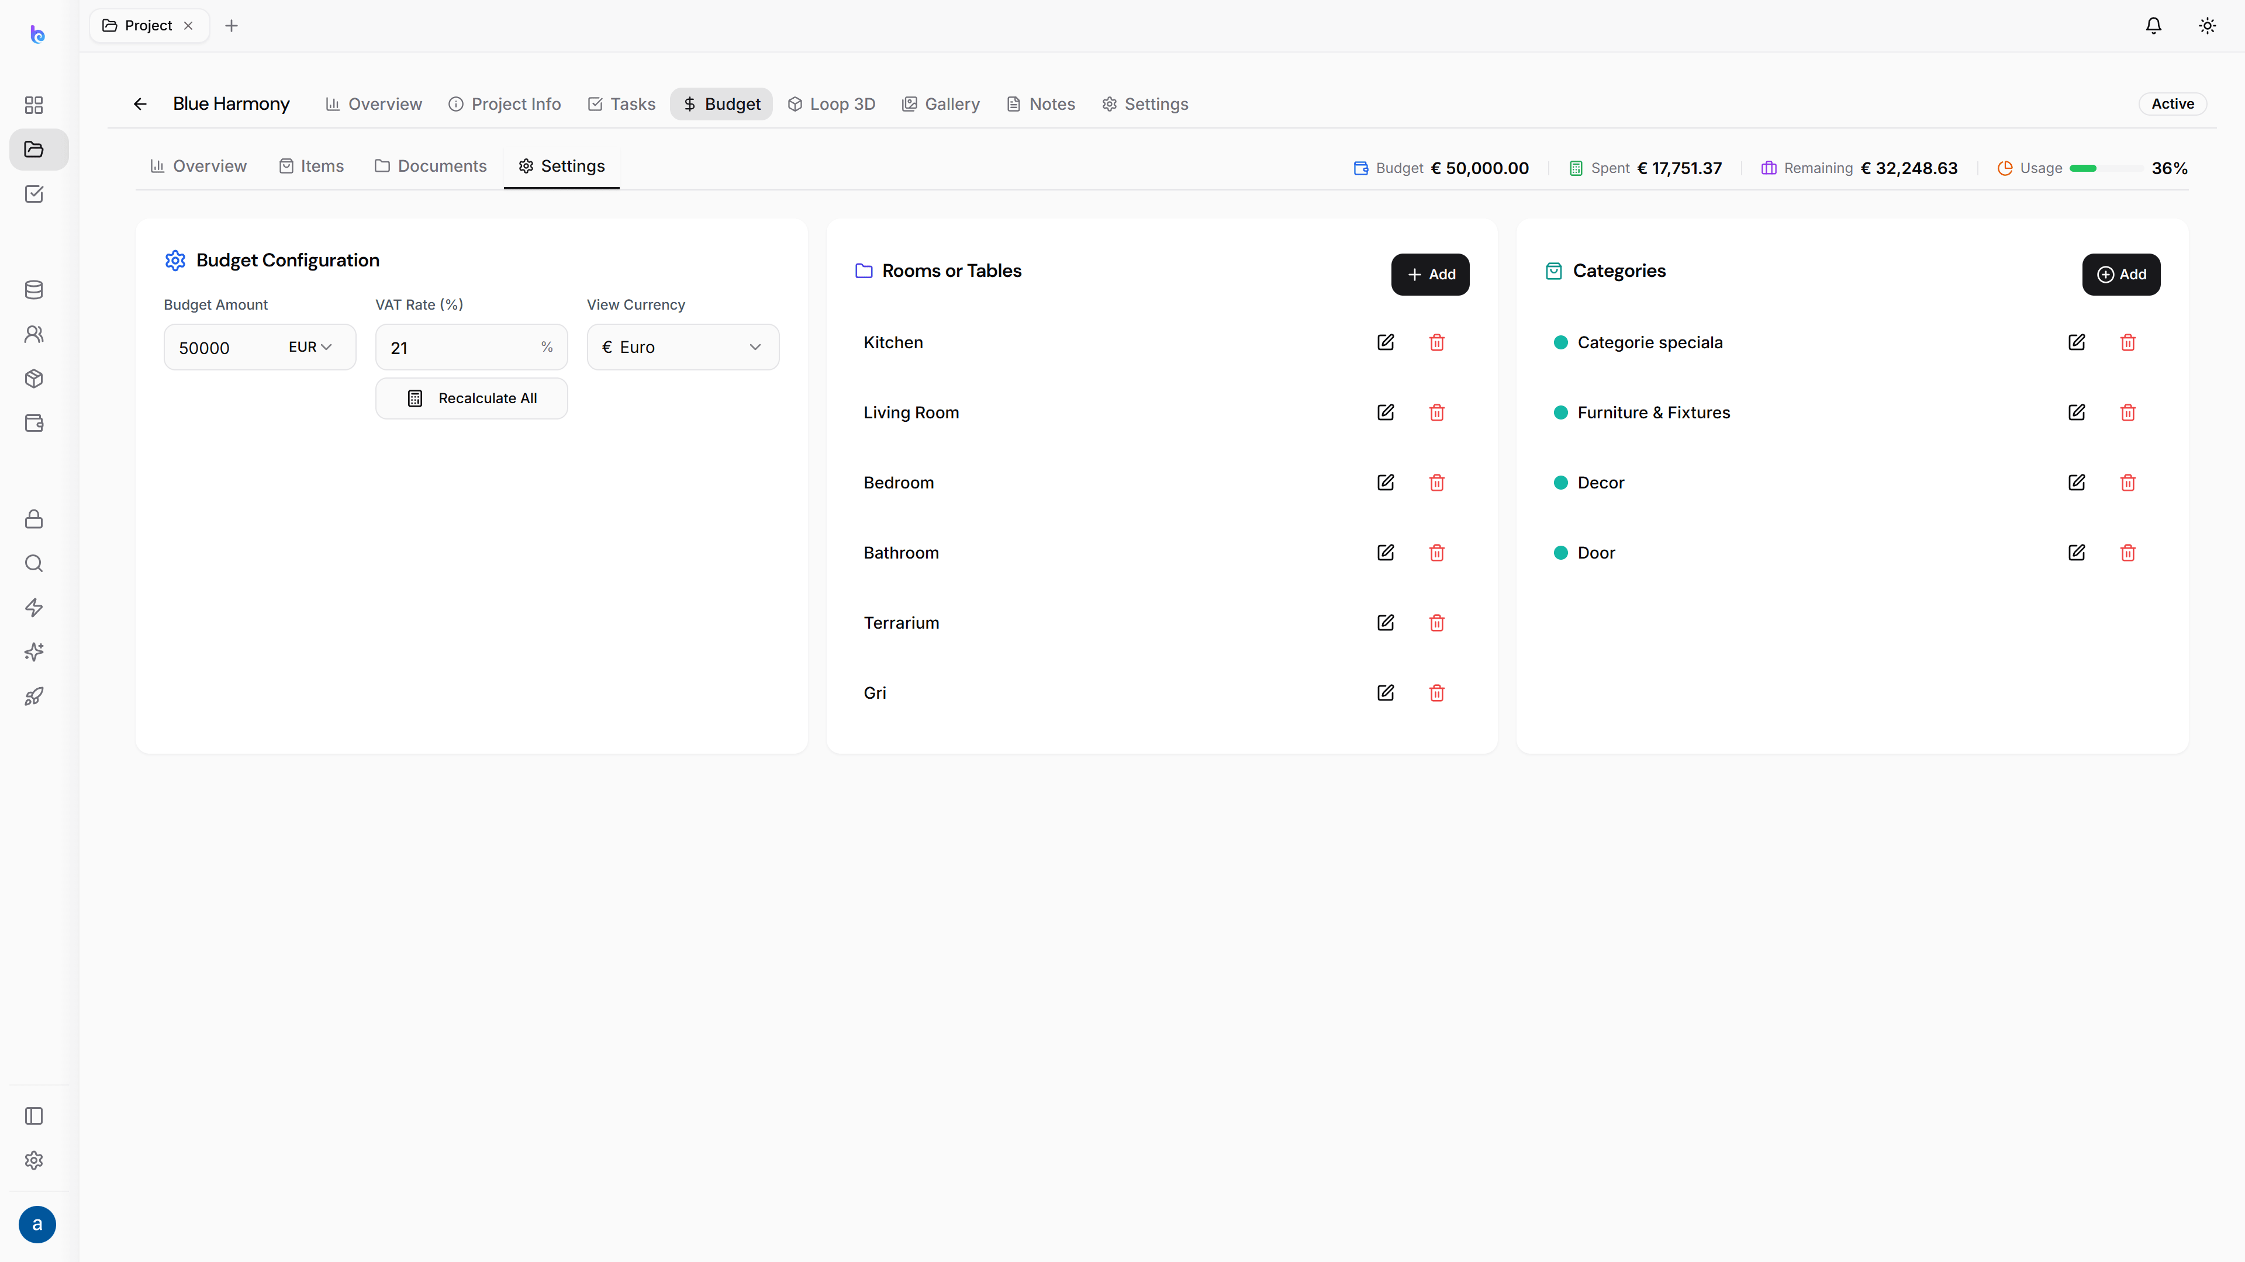Screen dimensions: 2245x1262
Task: Toggle the light/dark theme sun icon
Action: (2208, 26)
